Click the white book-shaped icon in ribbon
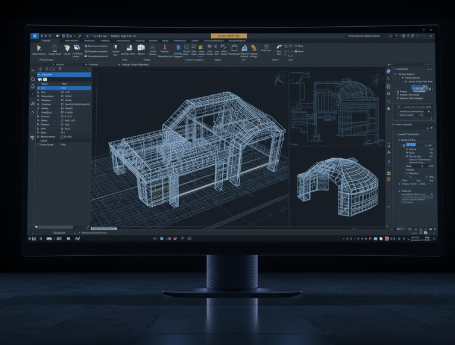Viewport: 455px width, 345px height. tap(141, 48)
